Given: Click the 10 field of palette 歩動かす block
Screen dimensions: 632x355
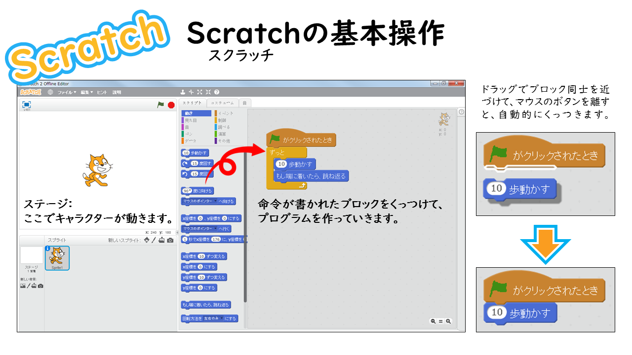Looking at the screenshot, I should [x=186, y=153].
